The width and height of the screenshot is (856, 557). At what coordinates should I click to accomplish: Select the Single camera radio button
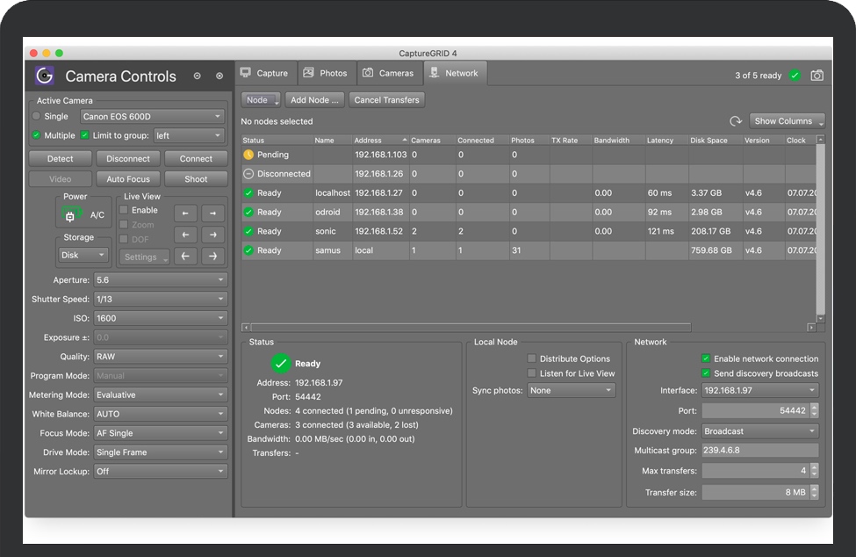[36, 116]
